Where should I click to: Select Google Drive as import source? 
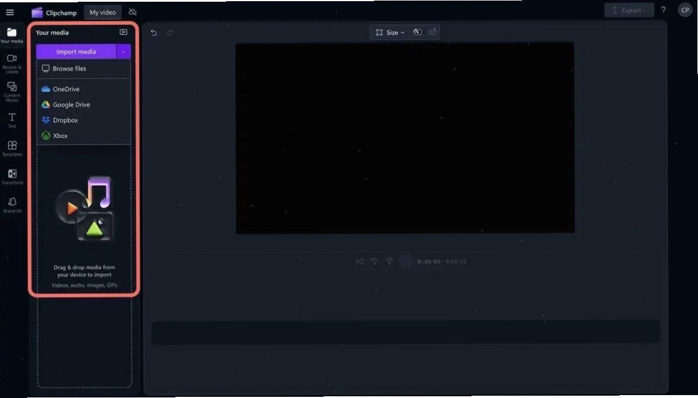(84, 105)
